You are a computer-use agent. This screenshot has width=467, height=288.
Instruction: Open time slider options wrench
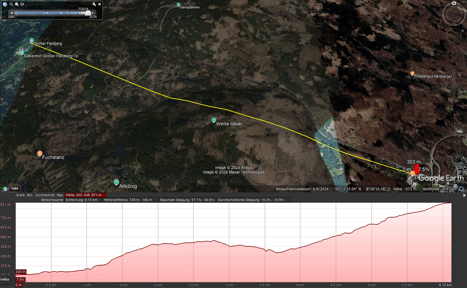[x=94, y=4]
